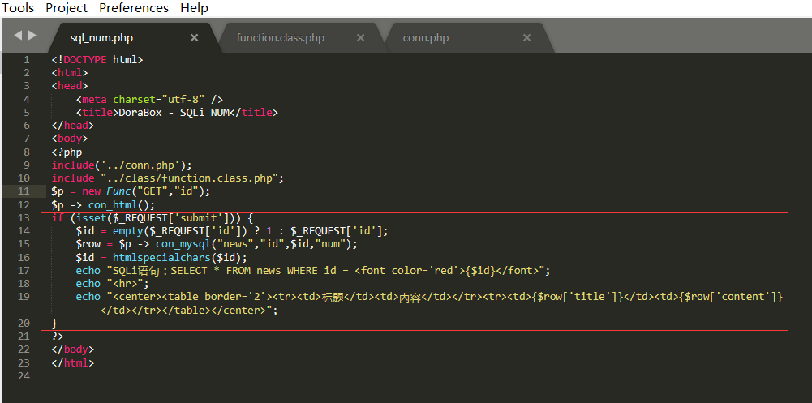Screen dimensions: 812x403
Task: Click line number 17 in gutter
Action: (x=24, y=271)
